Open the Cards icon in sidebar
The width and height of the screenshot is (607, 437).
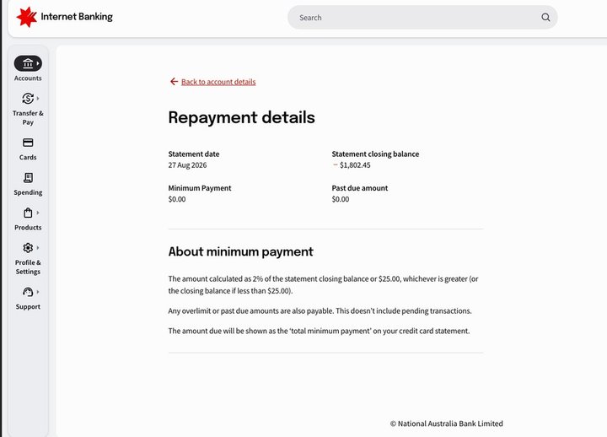pos(28,143)
